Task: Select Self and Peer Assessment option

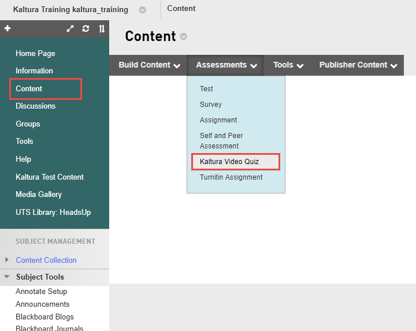Action: coord(221,141)
